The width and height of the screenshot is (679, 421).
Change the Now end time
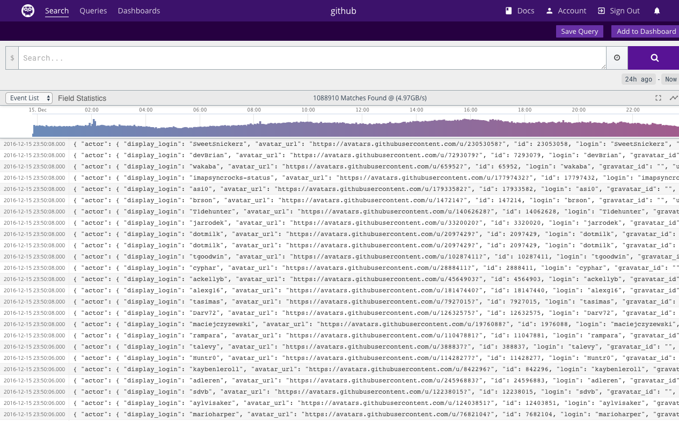[x=670, y=79]
